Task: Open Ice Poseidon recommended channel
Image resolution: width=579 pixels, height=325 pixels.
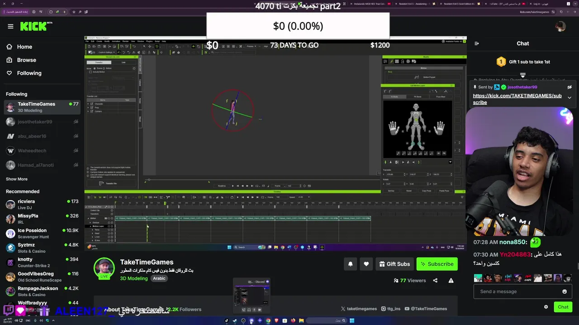Action: coord(42,233)
